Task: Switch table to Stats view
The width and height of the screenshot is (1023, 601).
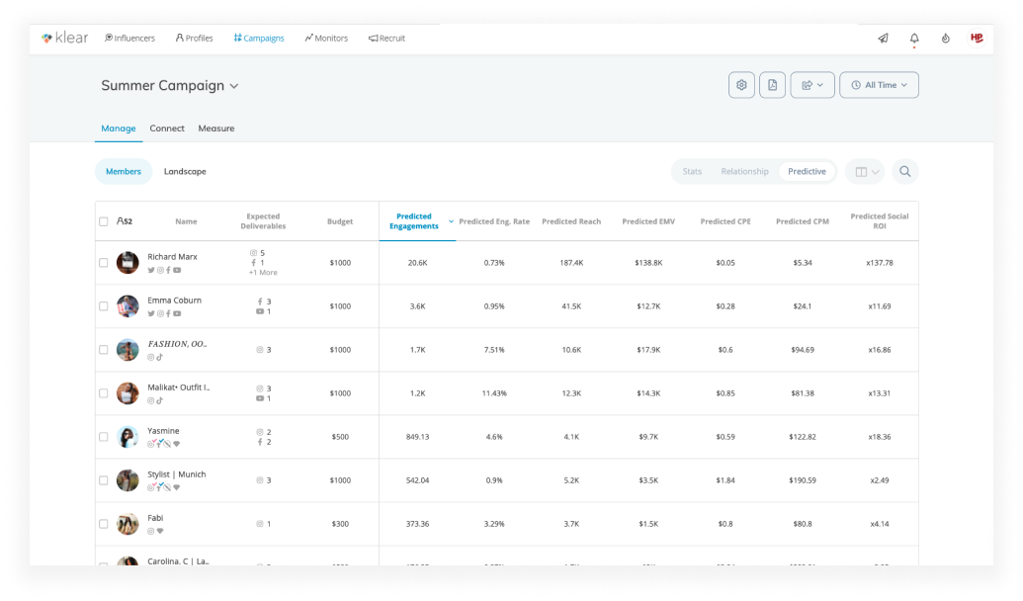Action: pos(692,172)
